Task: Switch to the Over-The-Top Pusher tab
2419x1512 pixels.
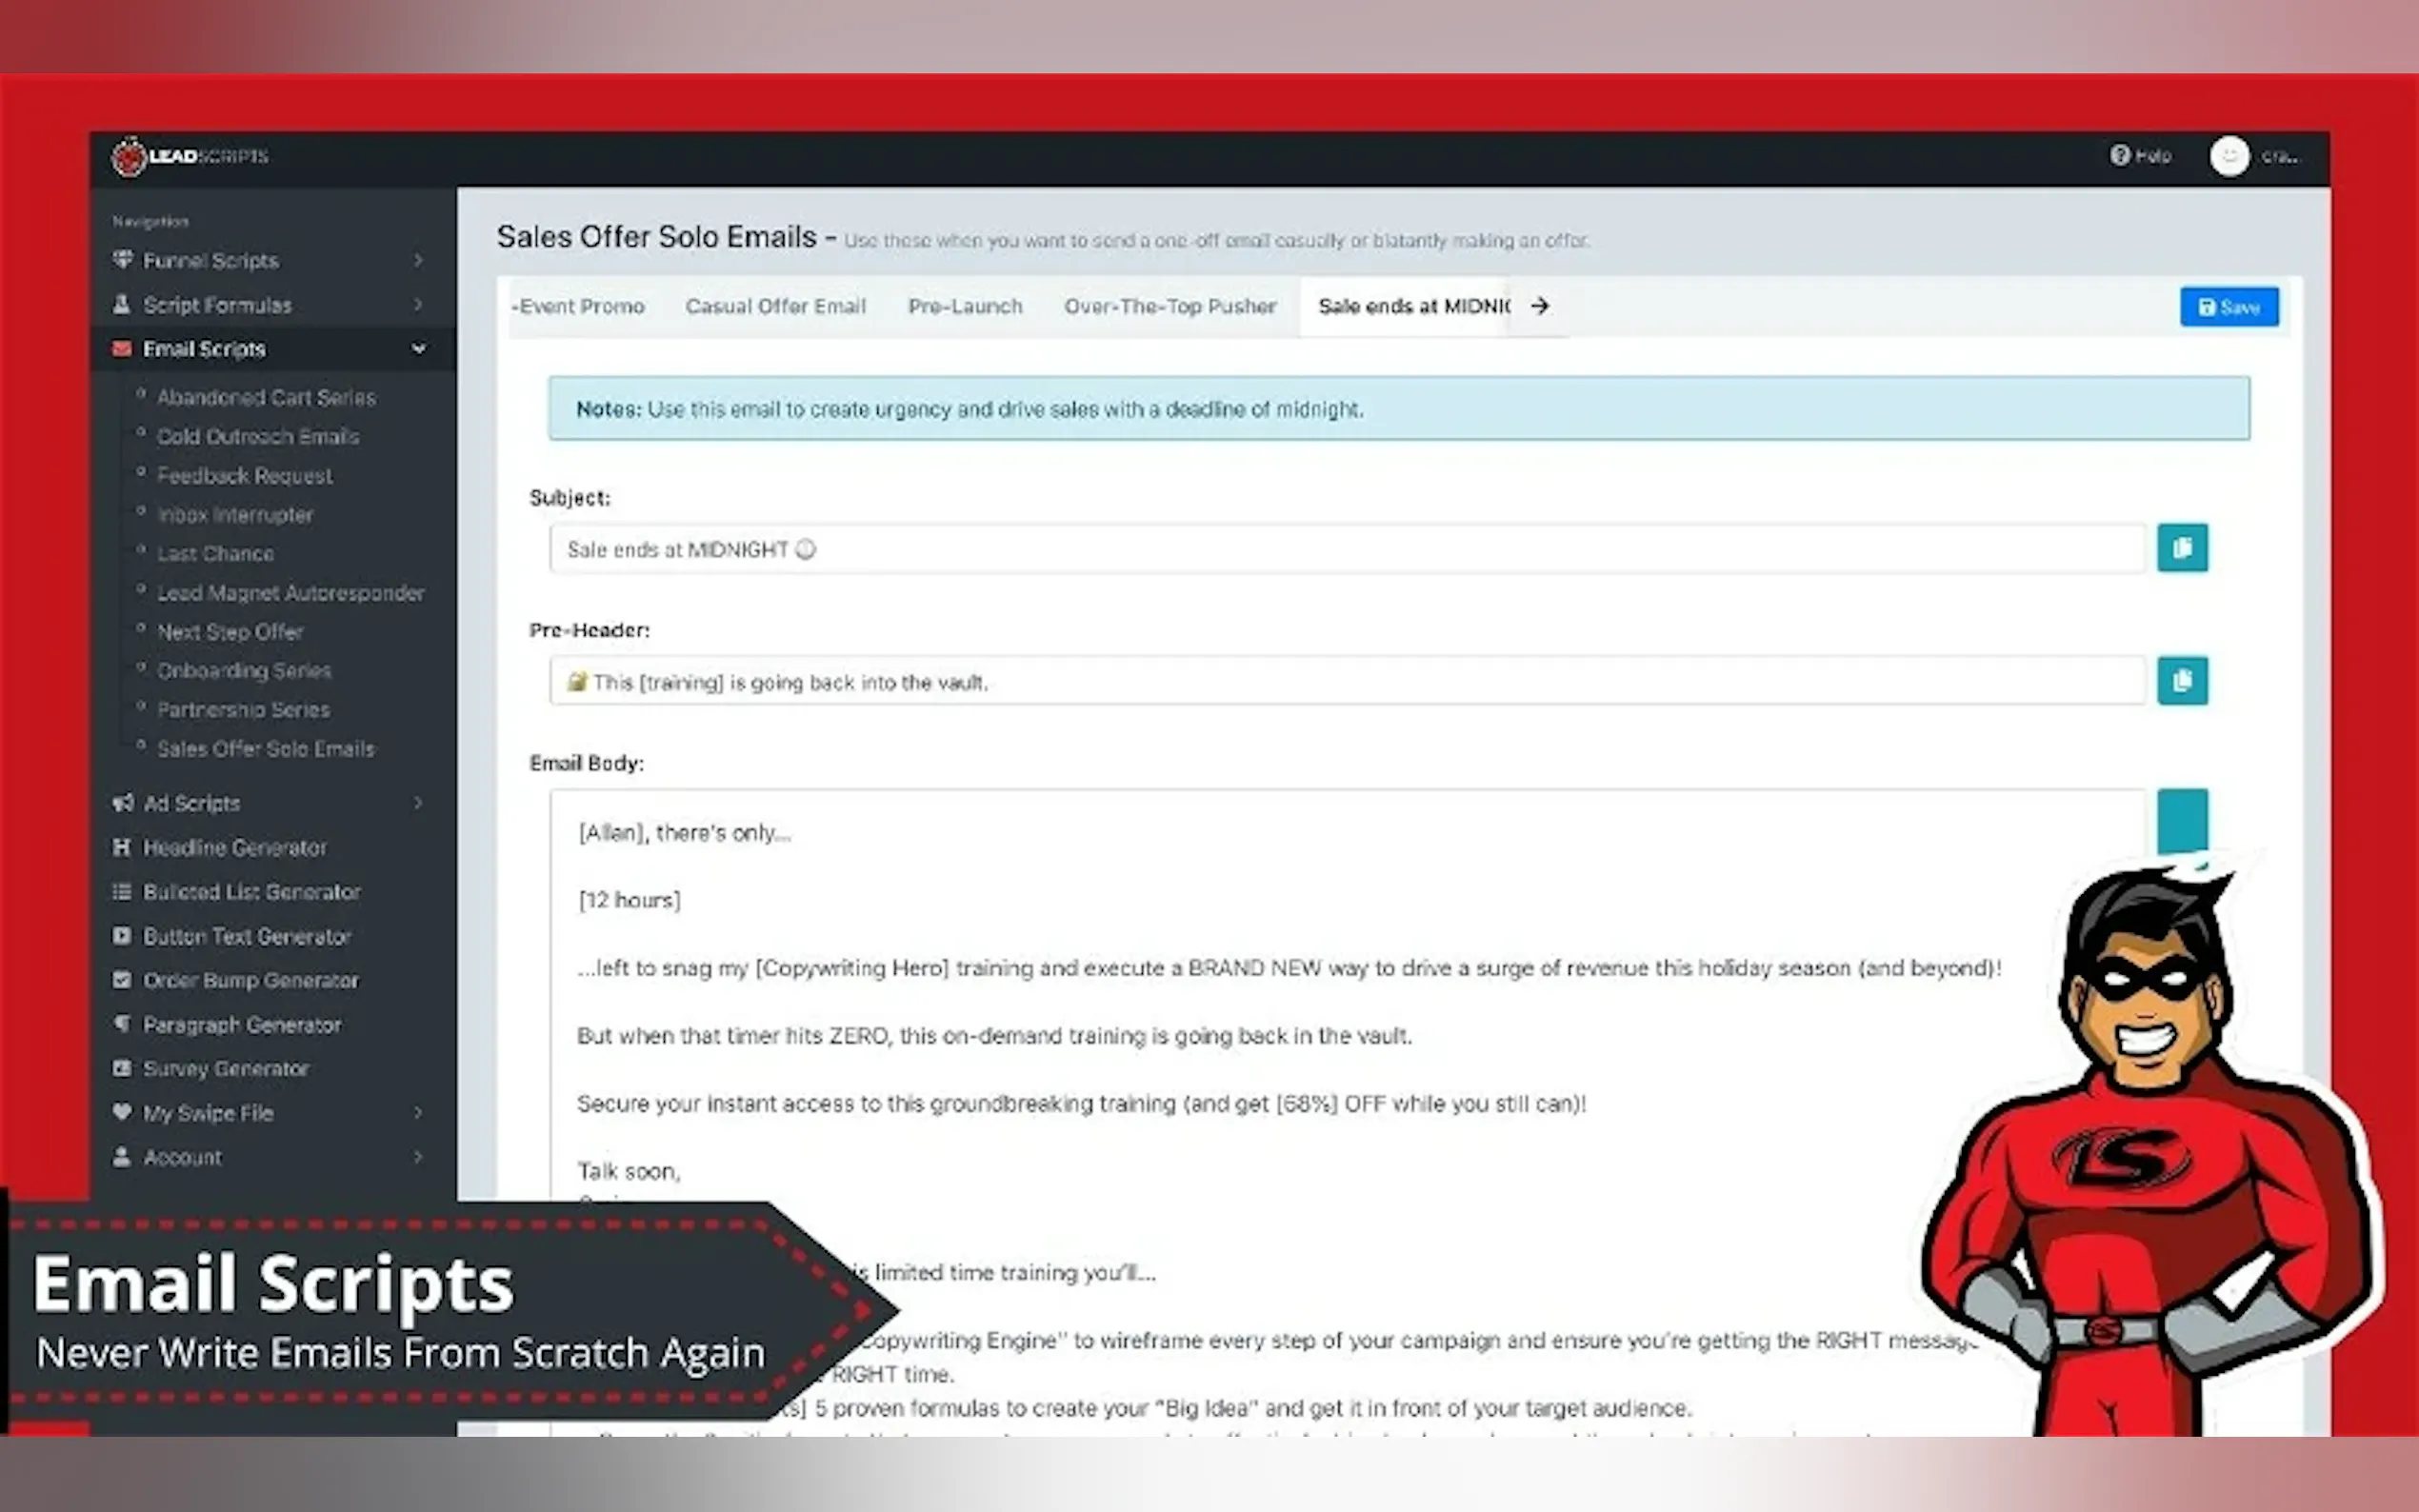Action: pos(1169,306)
